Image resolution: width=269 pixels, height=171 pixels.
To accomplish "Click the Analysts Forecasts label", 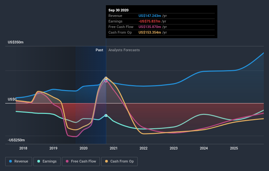I will 124,50.
